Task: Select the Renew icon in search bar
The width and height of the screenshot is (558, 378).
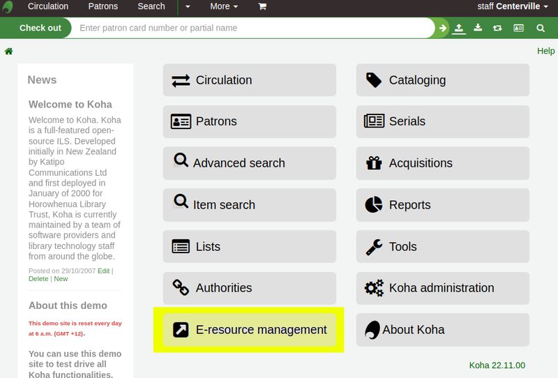Action: (497, 28)
